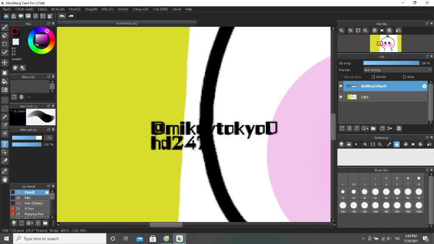Click the cloud save icon in toolbar
The width and height of the screenshot is (434, 244).
click(6, 16)
